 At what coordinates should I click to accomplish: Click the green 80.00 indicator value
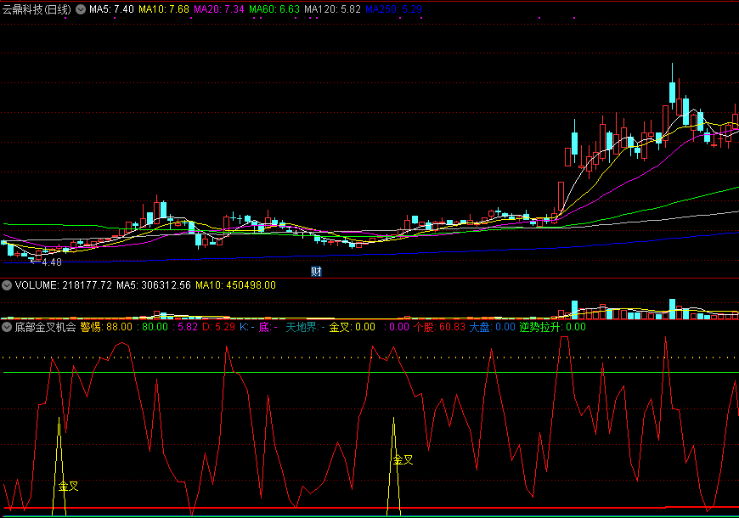[153, 327]
